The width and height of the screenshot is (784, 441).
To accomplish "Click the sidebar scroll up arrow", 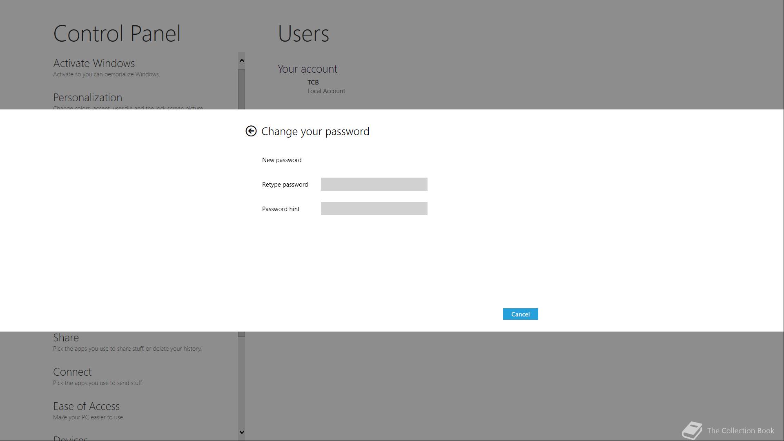I will point(242,61).
